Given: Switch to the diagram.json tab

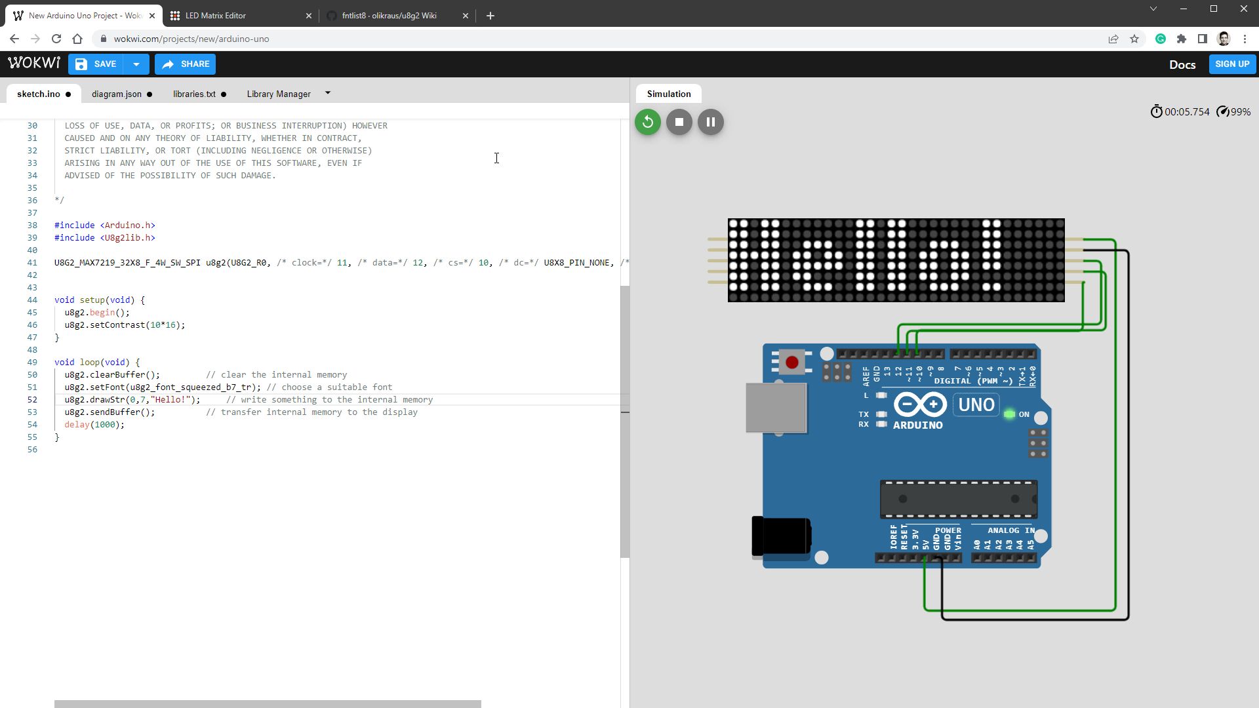Looking at the screenshot, I should pos(118,94).
